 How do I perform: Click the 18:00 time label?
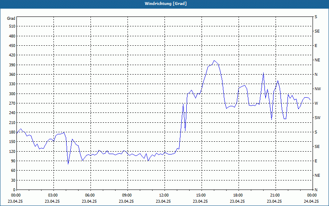coord(239,195)
